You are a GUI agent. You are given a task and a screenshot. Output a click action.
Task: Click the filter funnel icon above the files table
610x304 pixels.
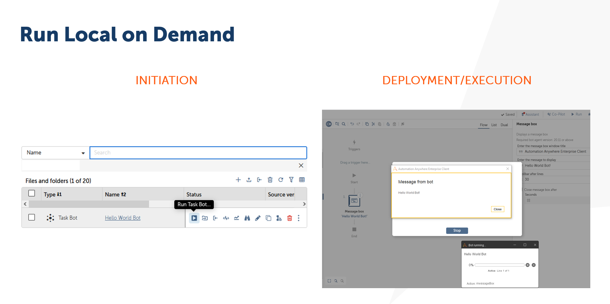click(x=291, y=180)
